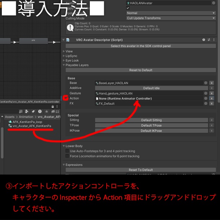Open the Project panel three-dot menu

[57, 106]
